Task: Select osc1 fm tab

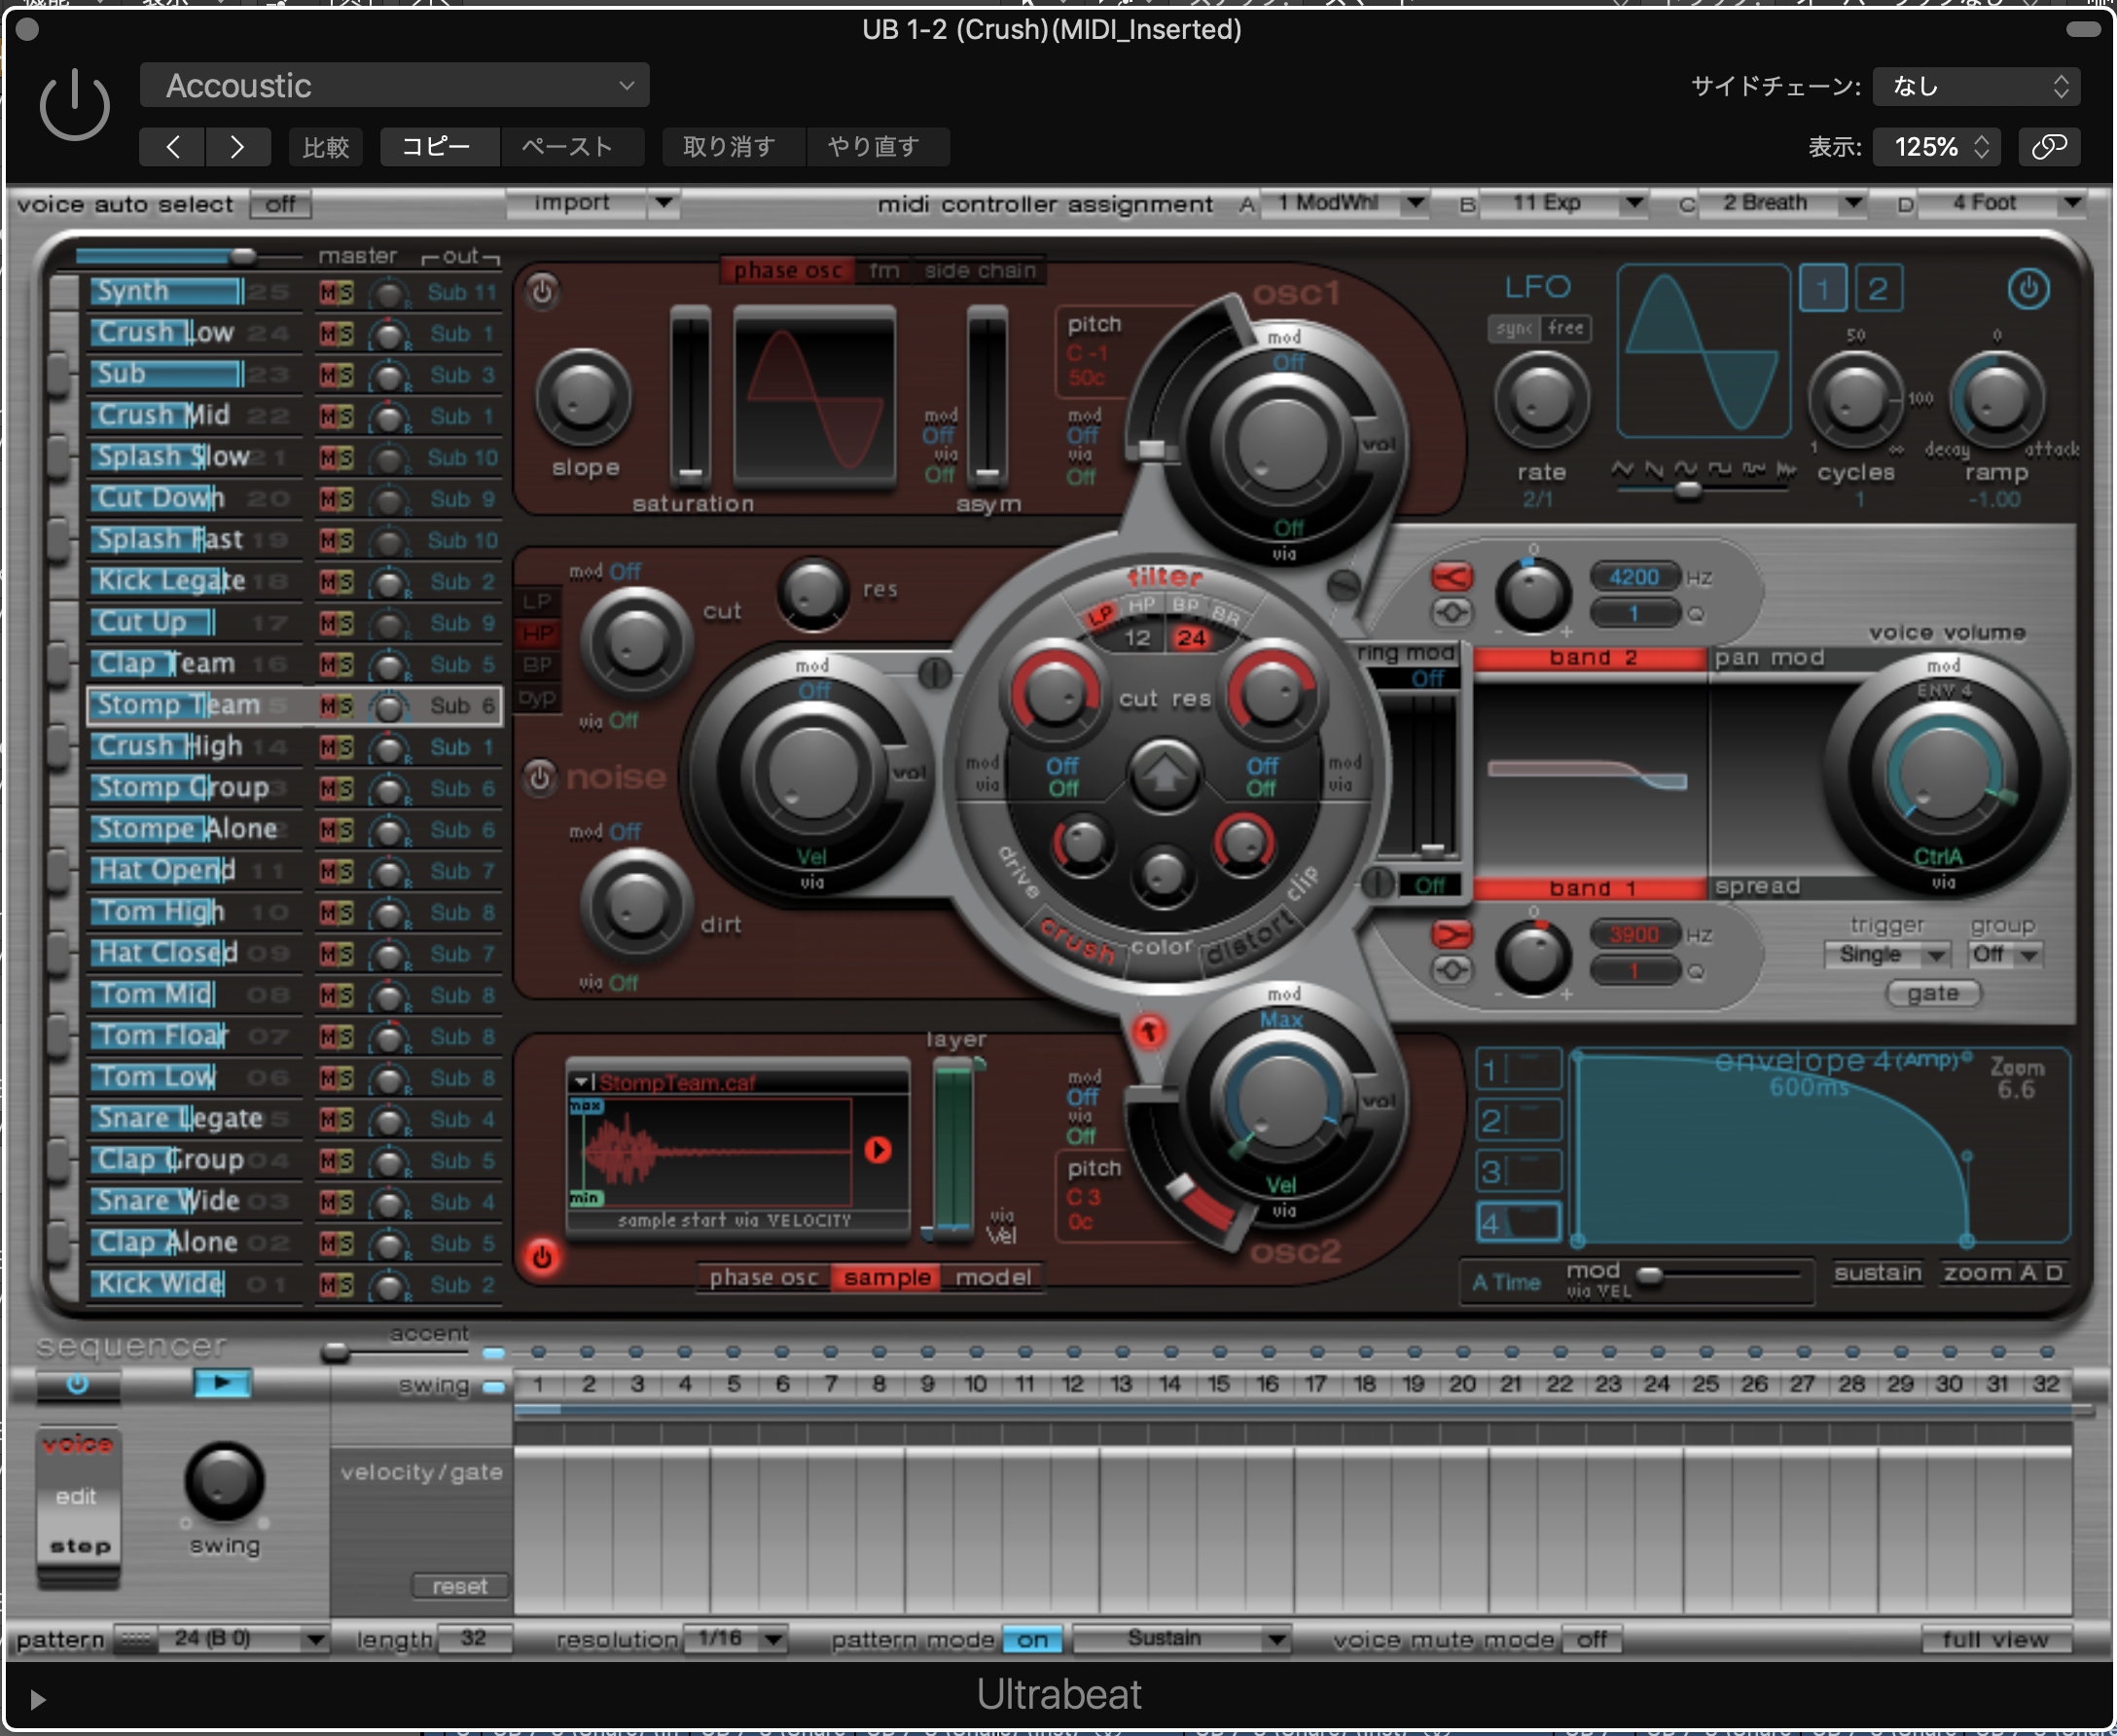Action: tap(883, 271)
